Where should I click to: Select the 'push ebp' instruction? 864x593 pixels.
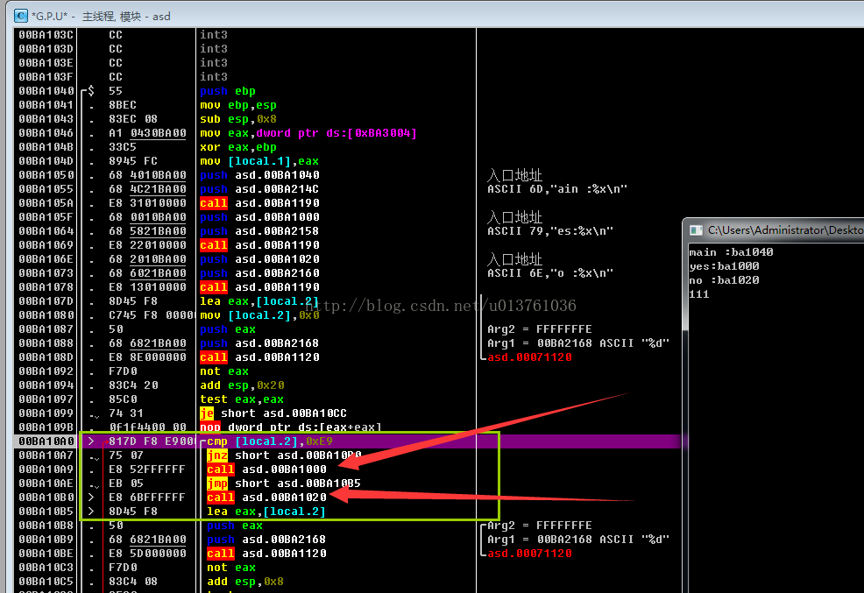click(x=228, y=91)
